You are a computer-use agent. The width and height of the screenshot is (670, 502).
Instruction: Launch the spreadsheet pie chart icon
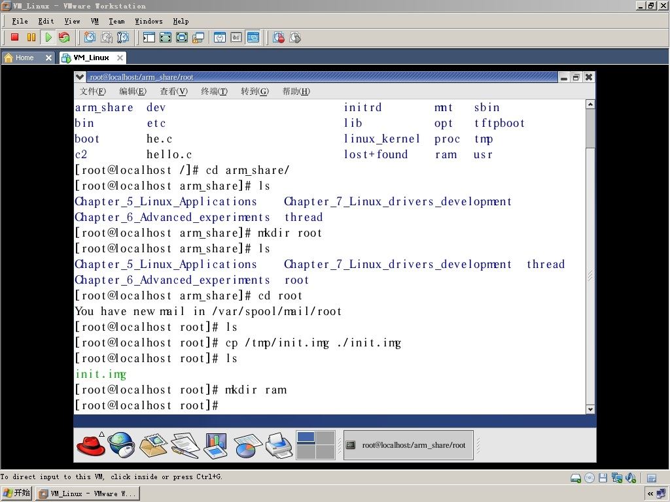click(x=247, y=445)
